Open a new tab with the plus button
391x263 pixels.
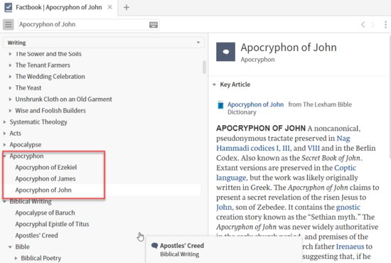coord(127,8)
